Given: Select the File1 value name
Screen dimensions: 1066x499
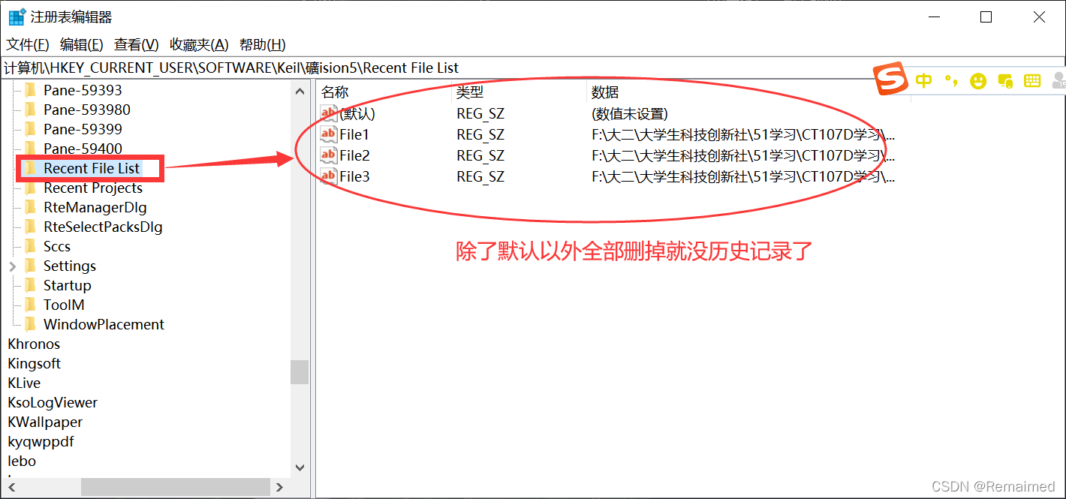Looking at the screenshot, I should [x=354, y=134].
